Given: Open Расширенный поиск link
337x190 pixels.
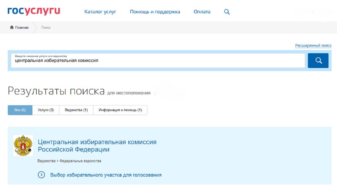Looking at the screenshot, I should 313,45.
